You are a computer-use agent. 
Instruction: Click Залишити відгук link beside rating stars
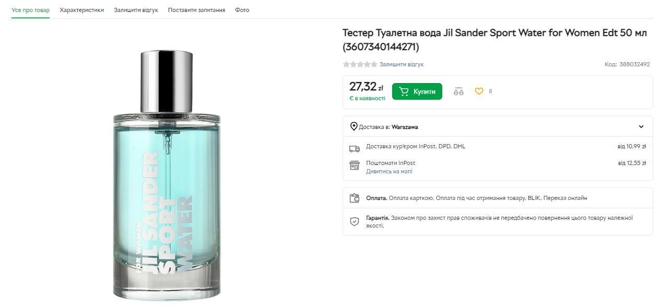402,64
